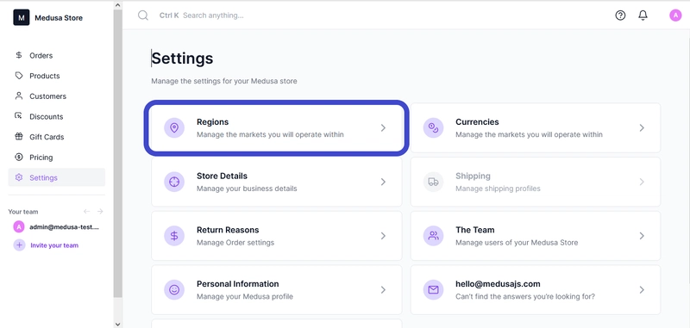690x328 pixels.
Task: Expand the Shipping card chevron
Action: (642, 182)
